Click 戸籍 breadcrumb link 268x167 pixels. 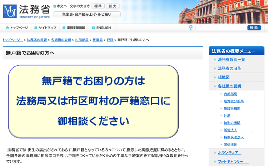(110, 40)
